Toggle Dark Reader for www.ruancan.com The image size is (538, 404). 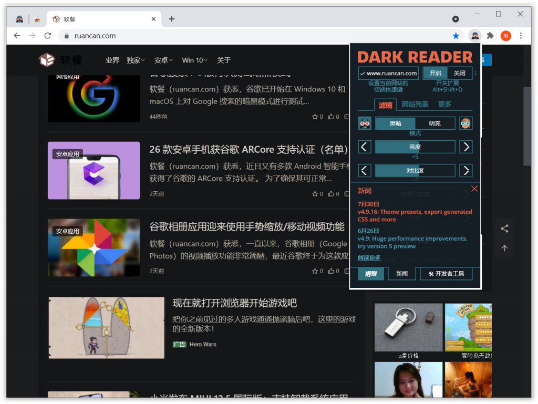[388, 73]
